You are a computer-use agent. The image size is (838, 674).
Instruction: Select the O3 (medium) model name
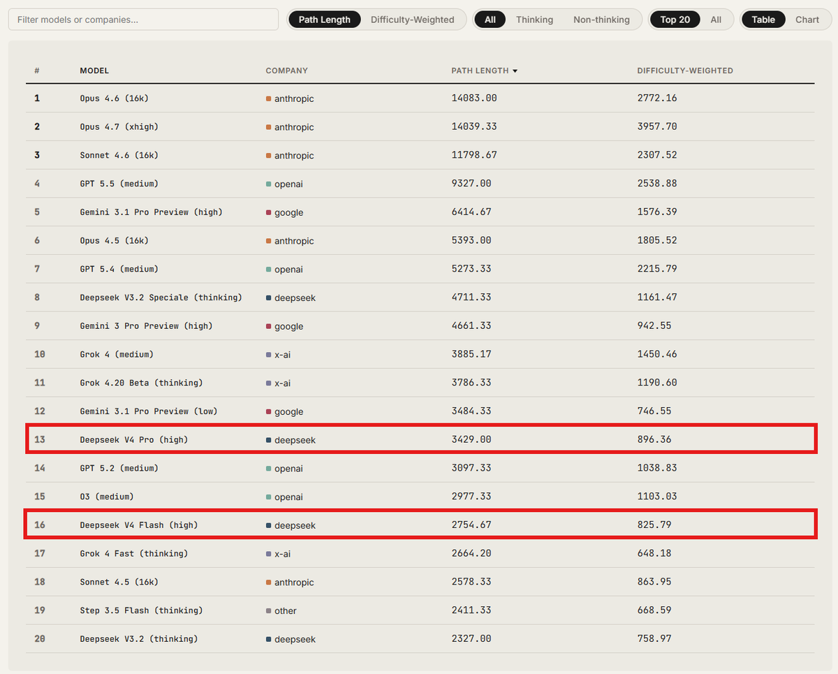point(106,497)
